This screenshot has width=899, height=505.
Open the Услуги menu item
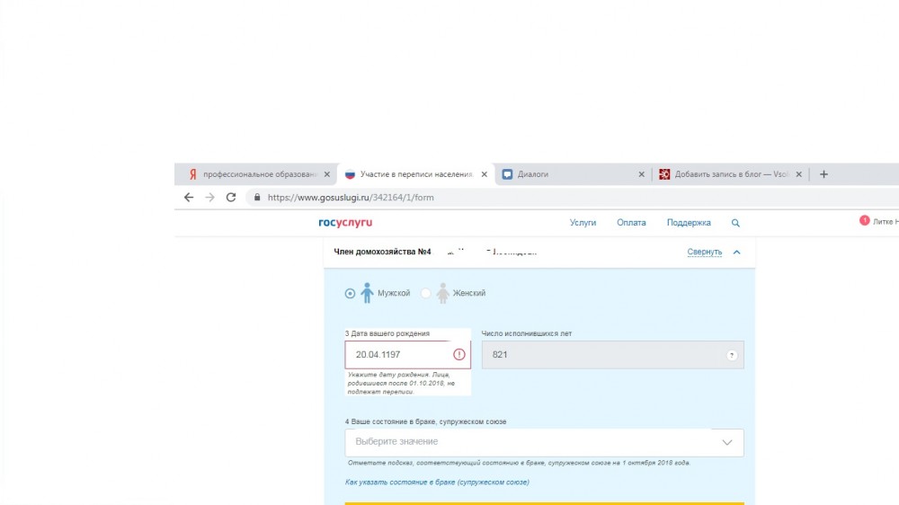pyautogui.click(x=583, y=223)
